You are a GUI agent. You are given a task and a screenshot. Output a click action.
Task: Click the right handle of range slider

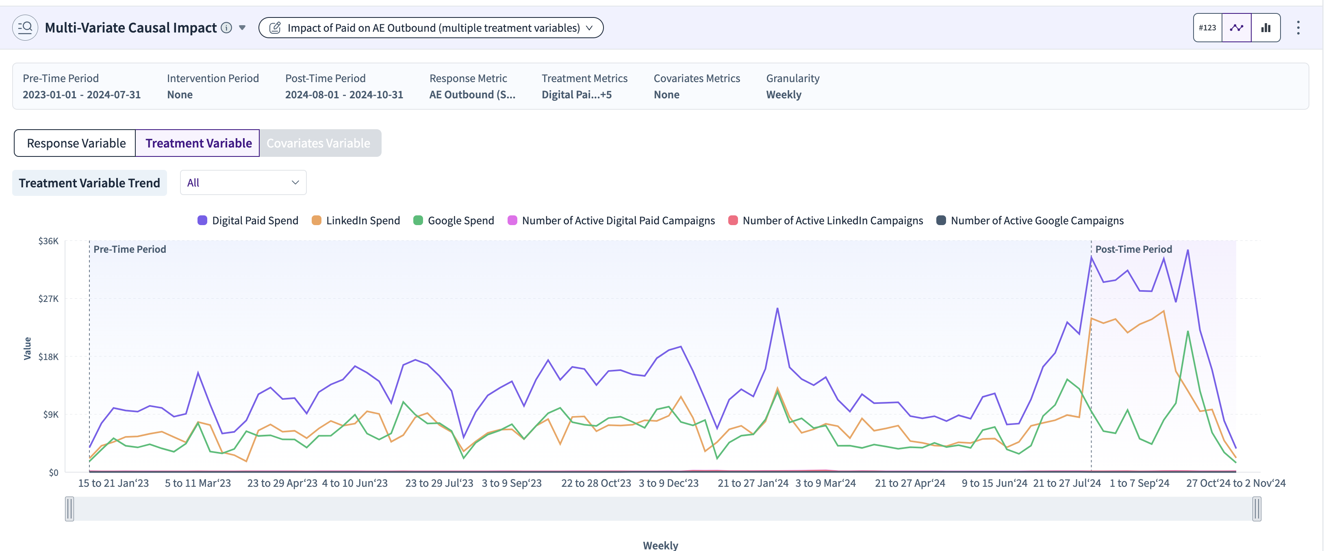point(1256,509)
